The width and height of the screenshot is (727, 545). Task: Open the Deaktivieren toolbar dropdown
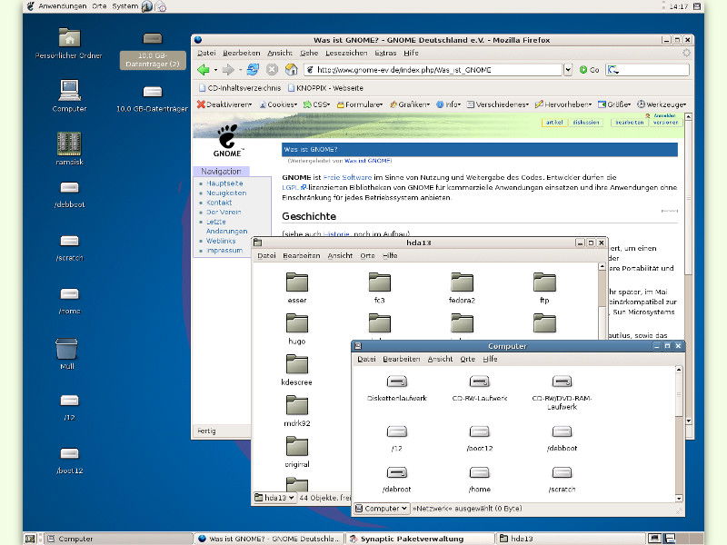pyautogui.click(x=224, y=104)
